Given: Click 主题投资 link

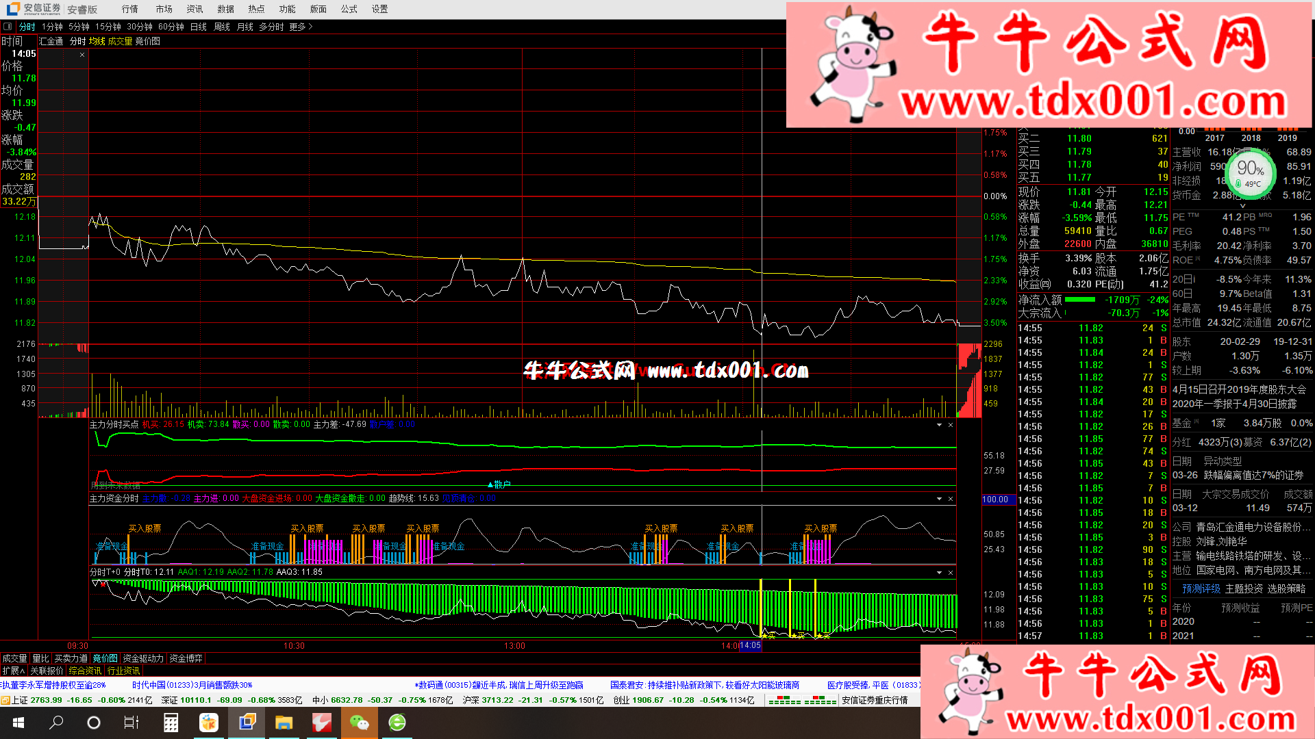Looking at the screenshot, I should tap(1244, 588).
